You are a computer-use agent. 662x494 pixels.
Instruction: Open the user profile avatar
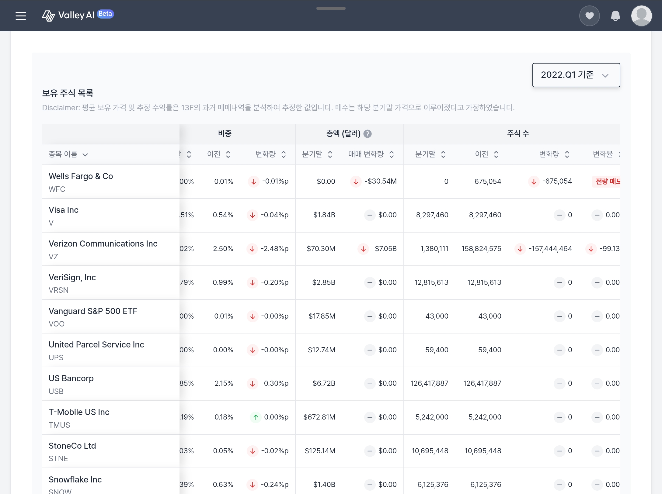tap(641, 16)
